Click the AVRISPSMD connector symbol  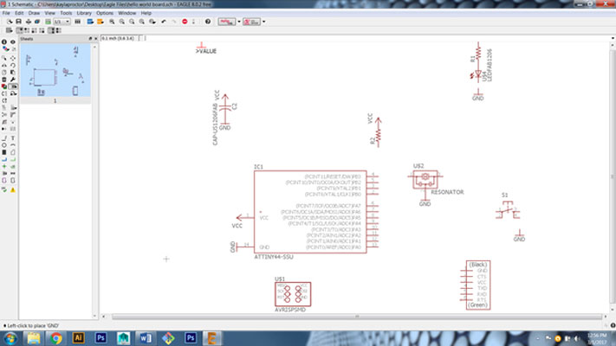coord(293,294)
